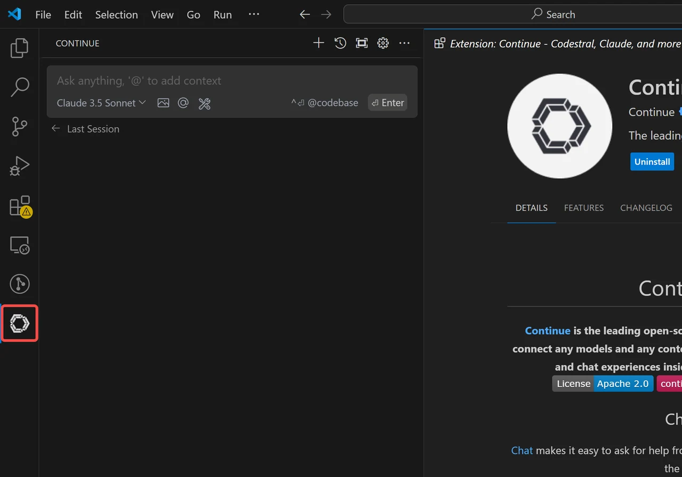View Continue session history
This screenshot has height=477, width=682.
pyautogui.click(x=340, y=43)
